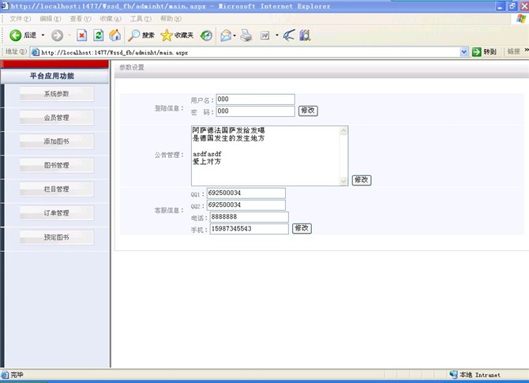Click the 用户名 input field
The height and width of the screenshot is (383, 529).
click(x=255, y=100)
